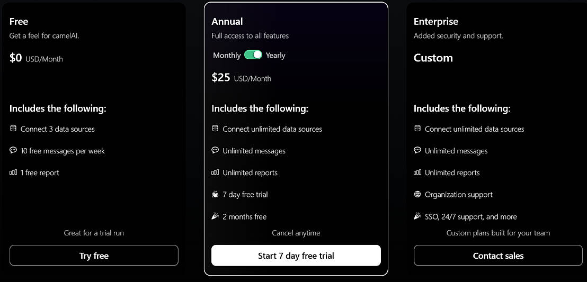Toggle the Monthly/Yearly billing switch

[x=253, y=54]
